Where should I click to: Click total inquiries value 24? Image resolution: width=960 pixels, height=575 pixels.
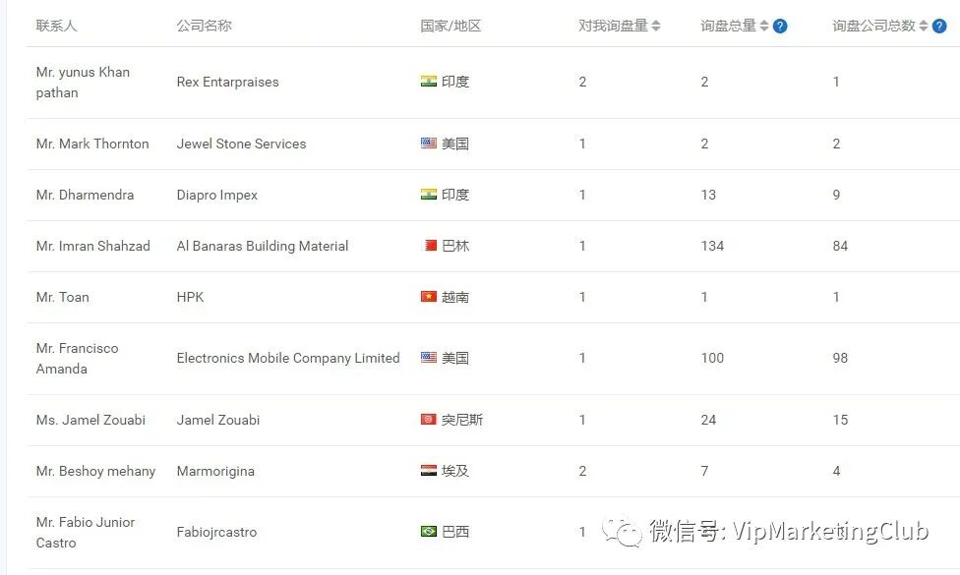pos(708,420)
